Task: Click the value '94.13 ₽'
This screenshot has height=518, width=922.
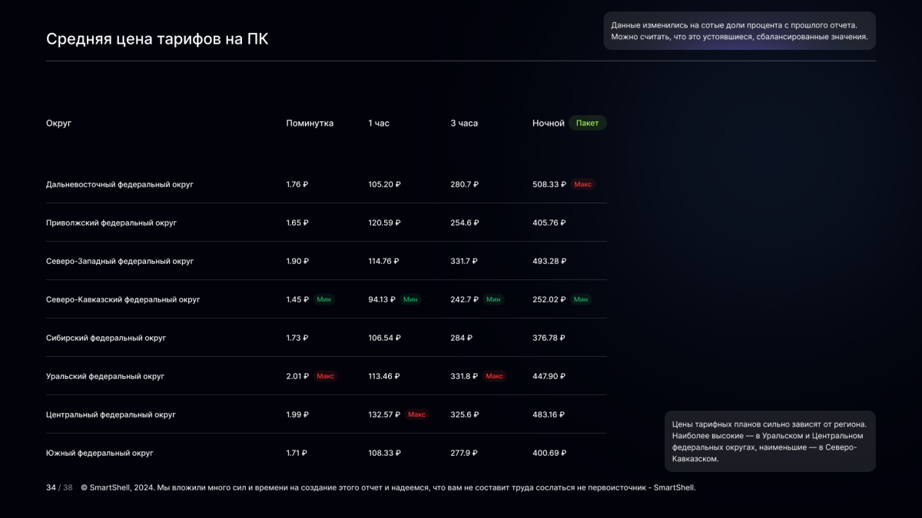Action: pos(382,300)
